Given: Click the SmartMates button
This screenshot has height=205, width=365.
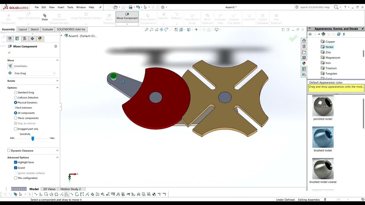Looking at the screenshot, I should click(x=10, y=66).
